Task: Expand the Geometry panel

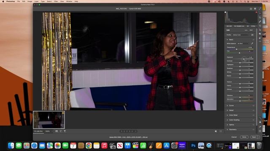Action: pos(227,130)
